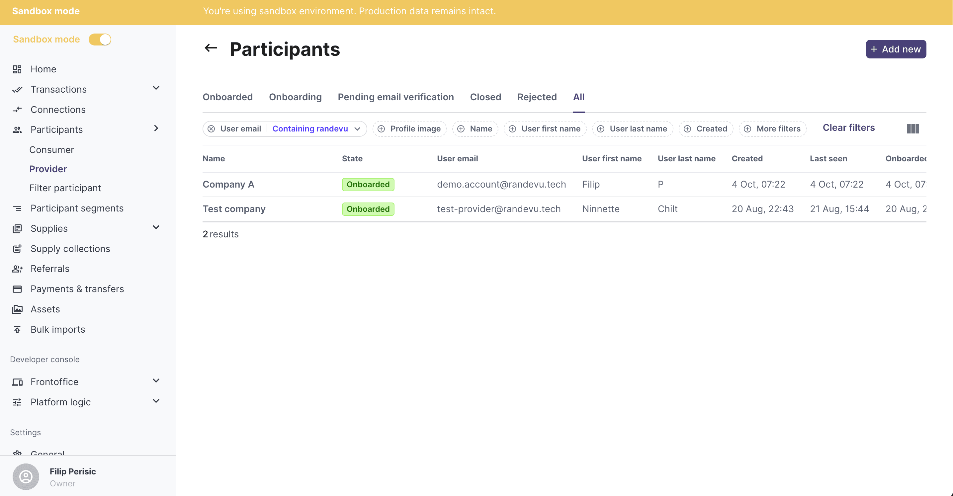Click the Transactions icon in sidebar
Image resolution: width=953 pixels, height=496 pixels.
coord(17,89)
